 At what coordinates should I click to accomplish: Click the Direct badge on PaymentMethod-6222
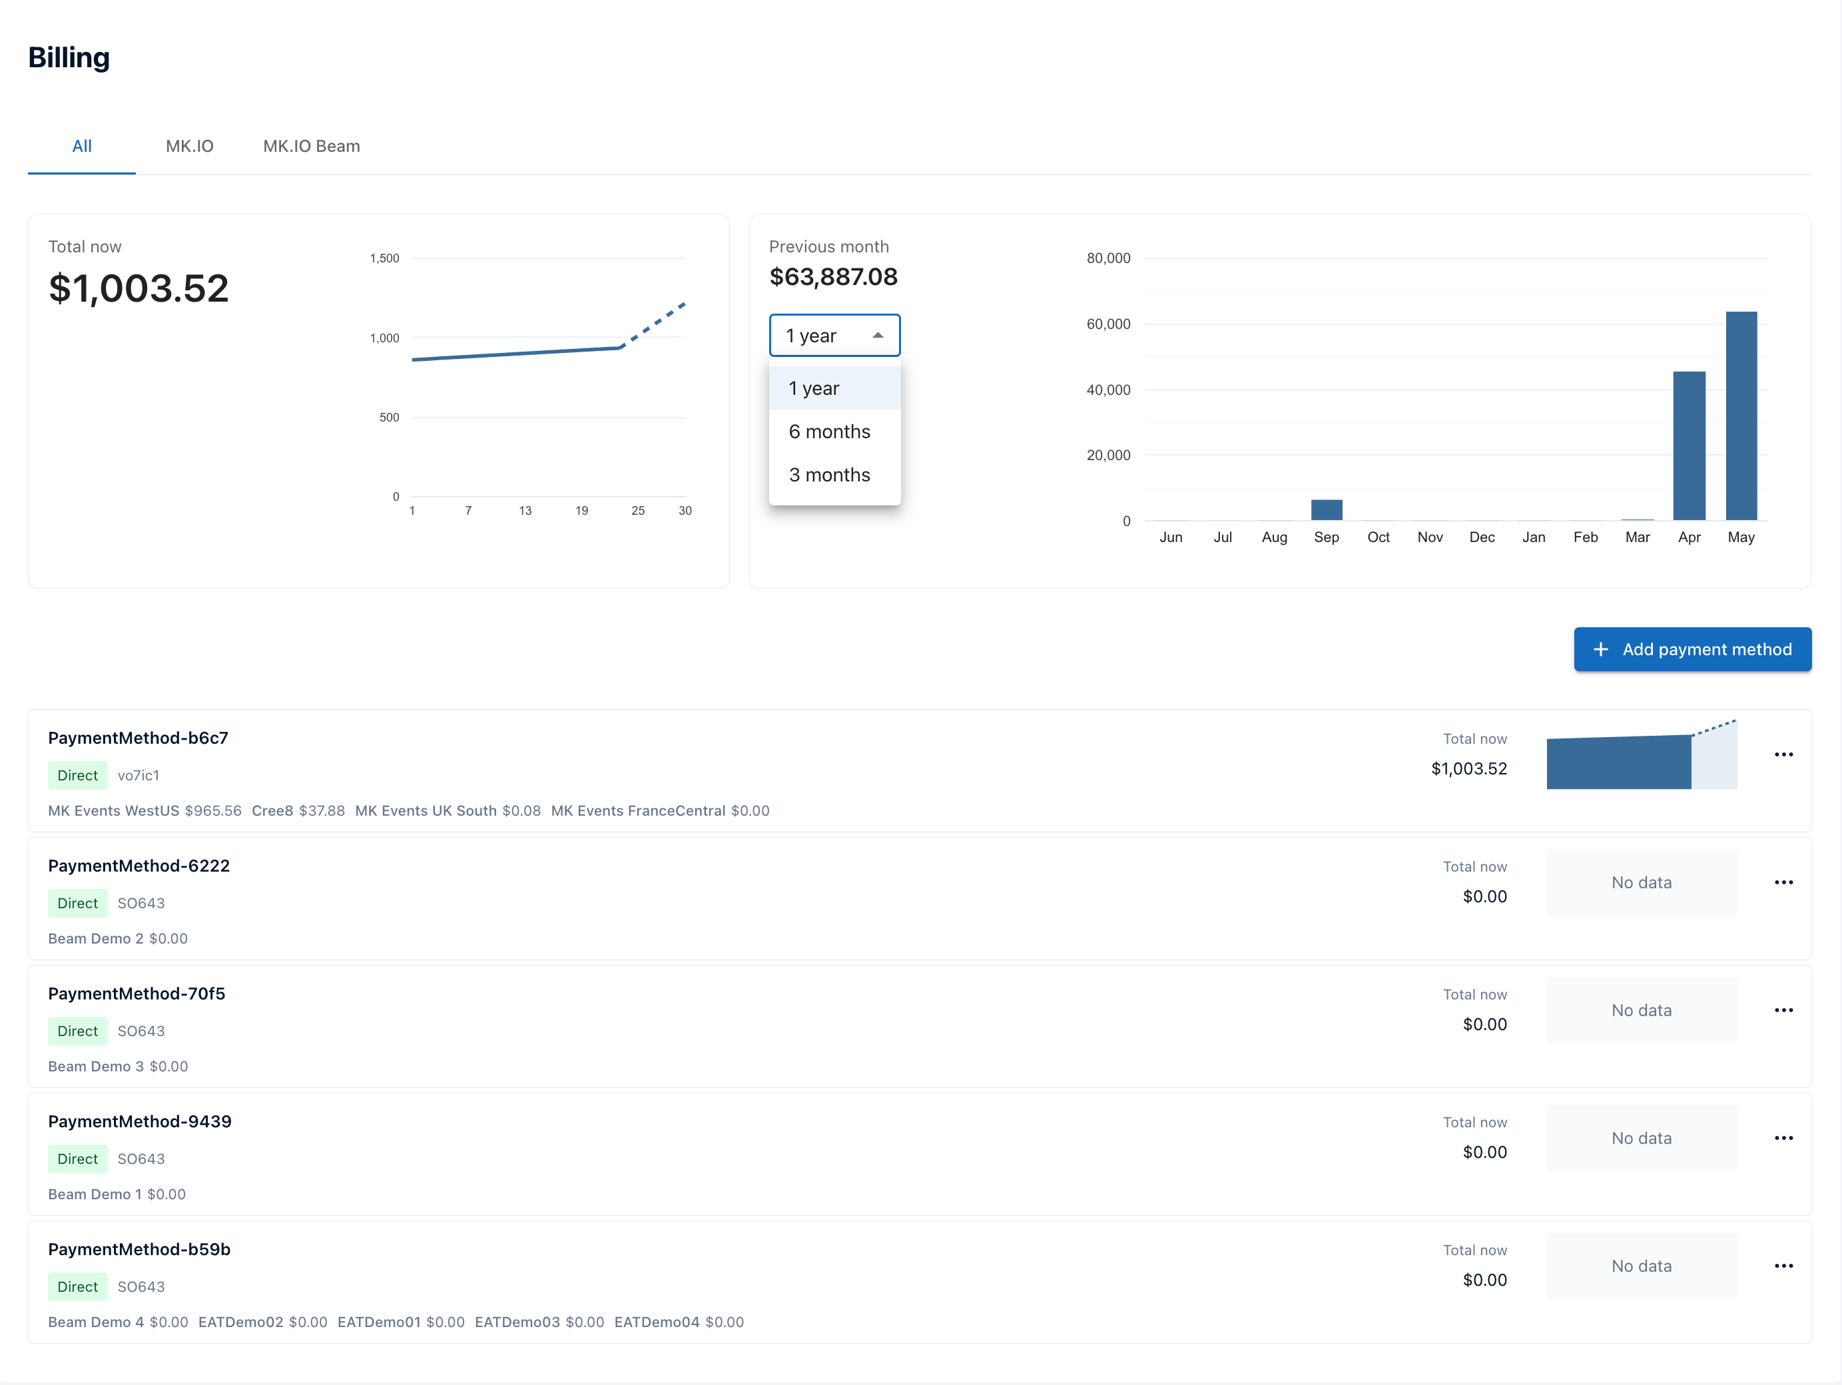pos(77,903)
